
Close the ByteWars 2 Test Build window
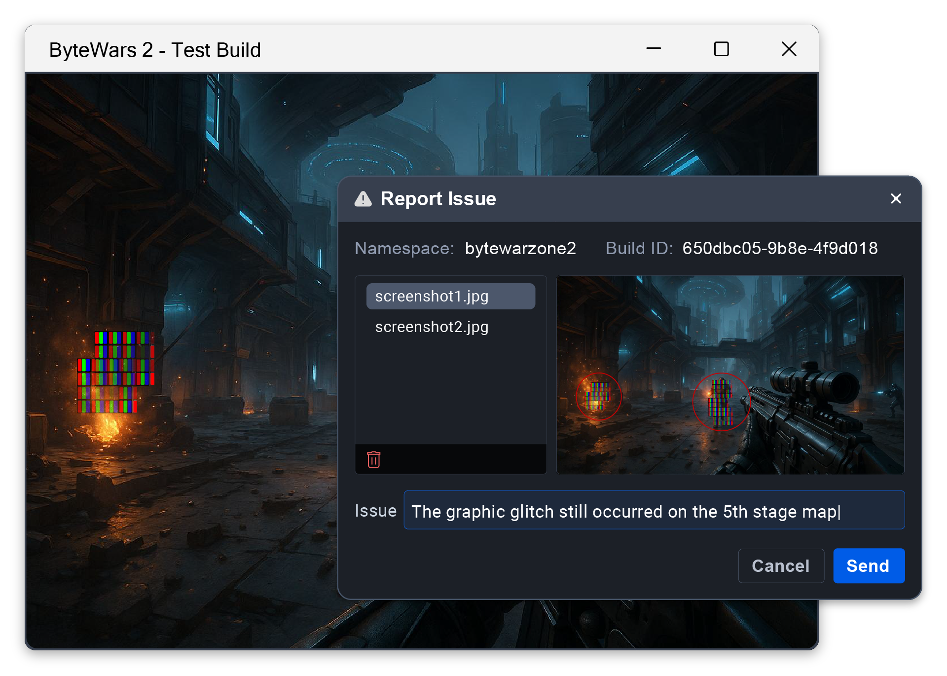pyautogui.click(x=789, y=49)
